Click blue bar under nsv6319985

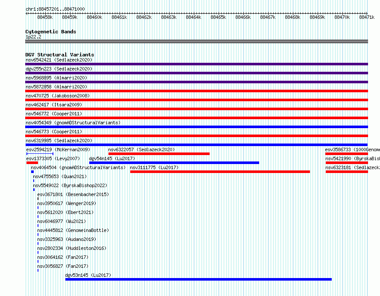click(x=196, y=145)
